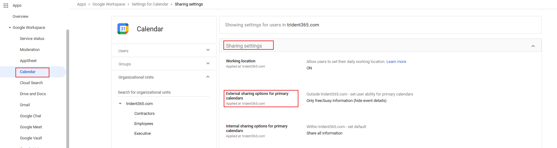Select the Executive organizational unit
557x148 pixels.
[143, 134]
